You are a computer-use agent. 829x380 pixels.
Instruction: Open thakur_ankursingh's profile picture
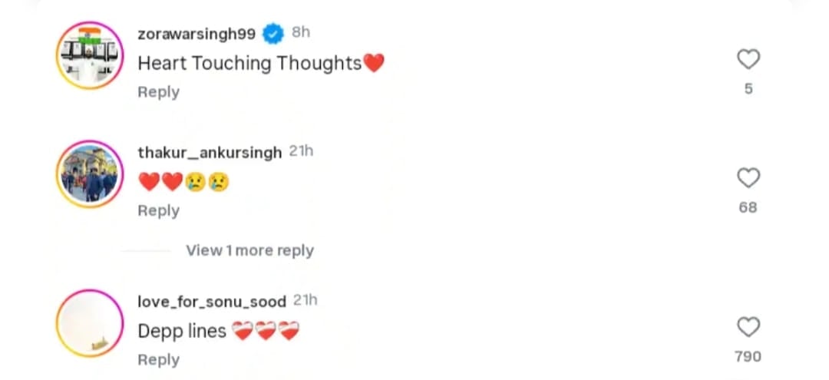[90, 174]
